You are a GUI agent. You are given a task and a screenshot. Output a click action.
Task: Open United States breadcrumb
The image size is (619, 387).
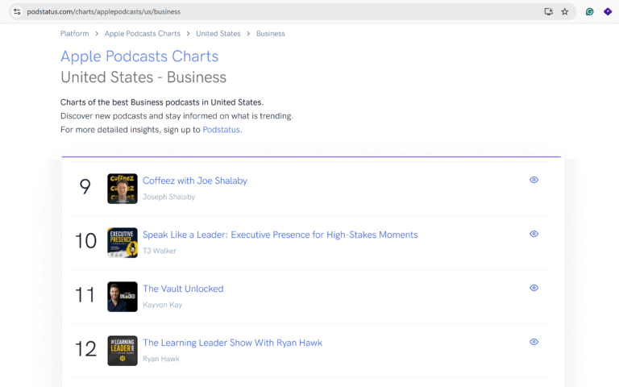coord(218,34)
